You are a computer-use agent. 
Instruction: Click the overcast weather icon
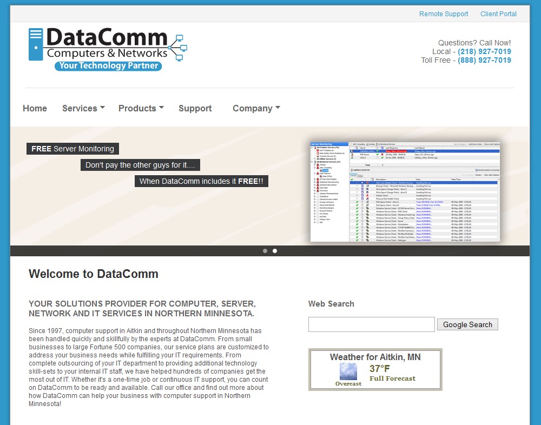tap(348, 371)
